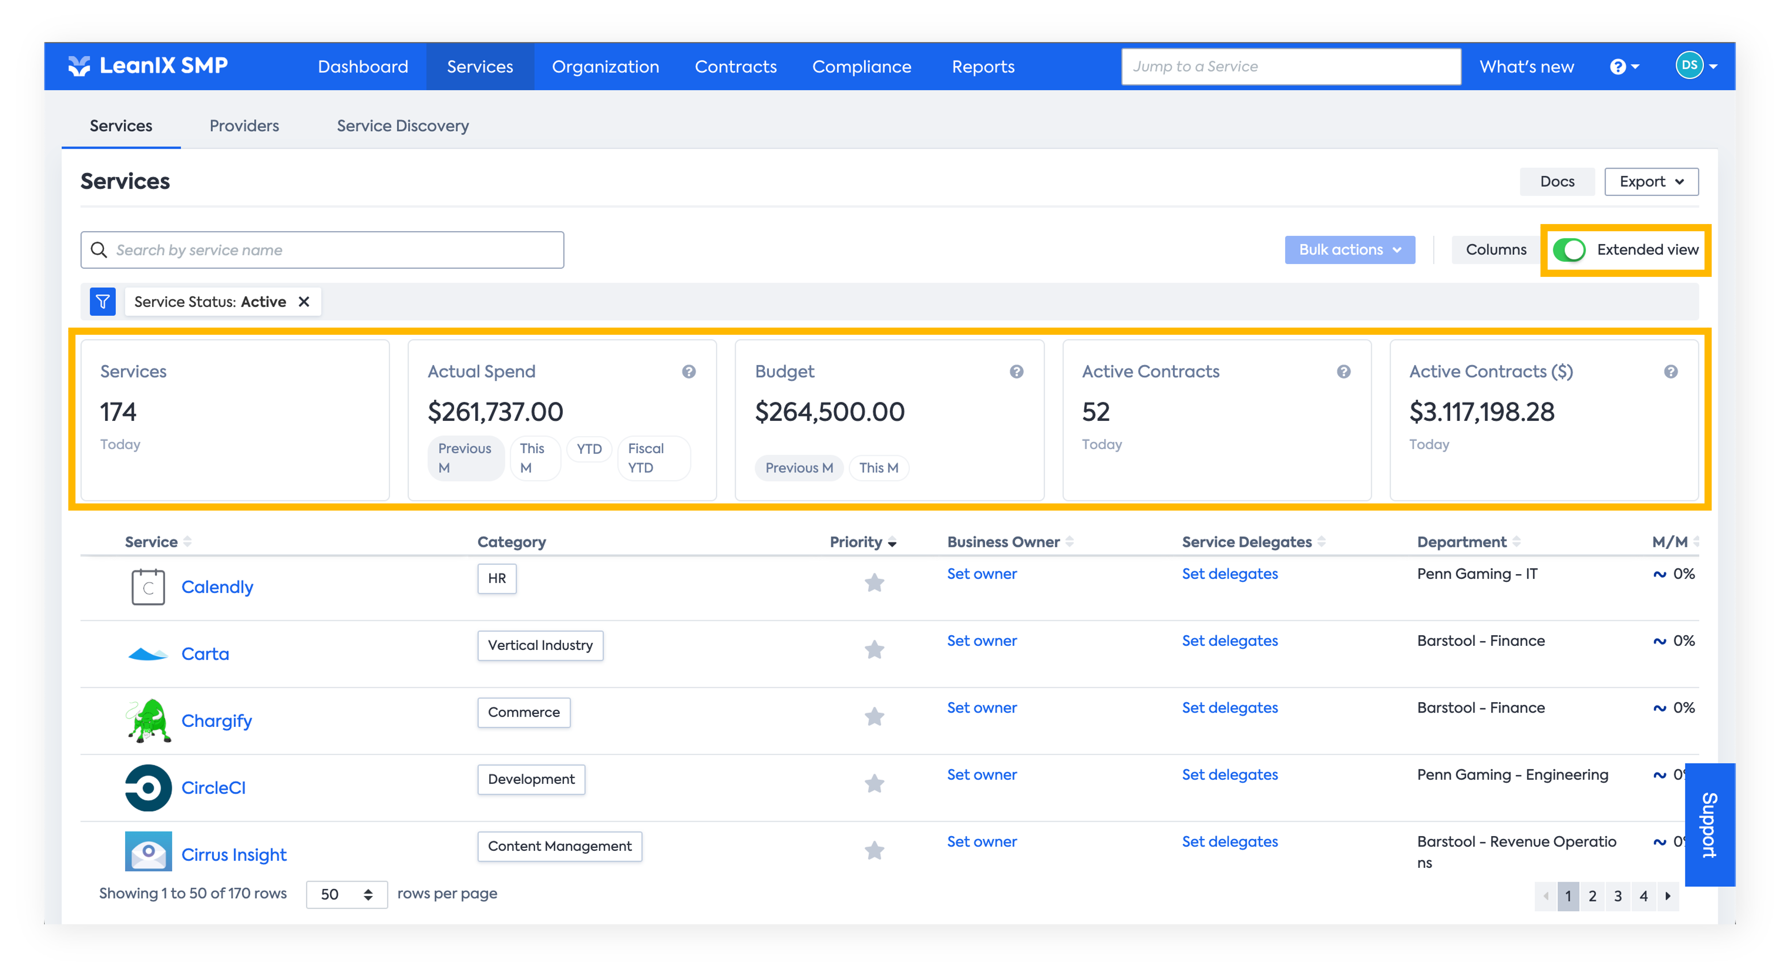Show Actual Spend help tooltip icon

click(688, 372)
